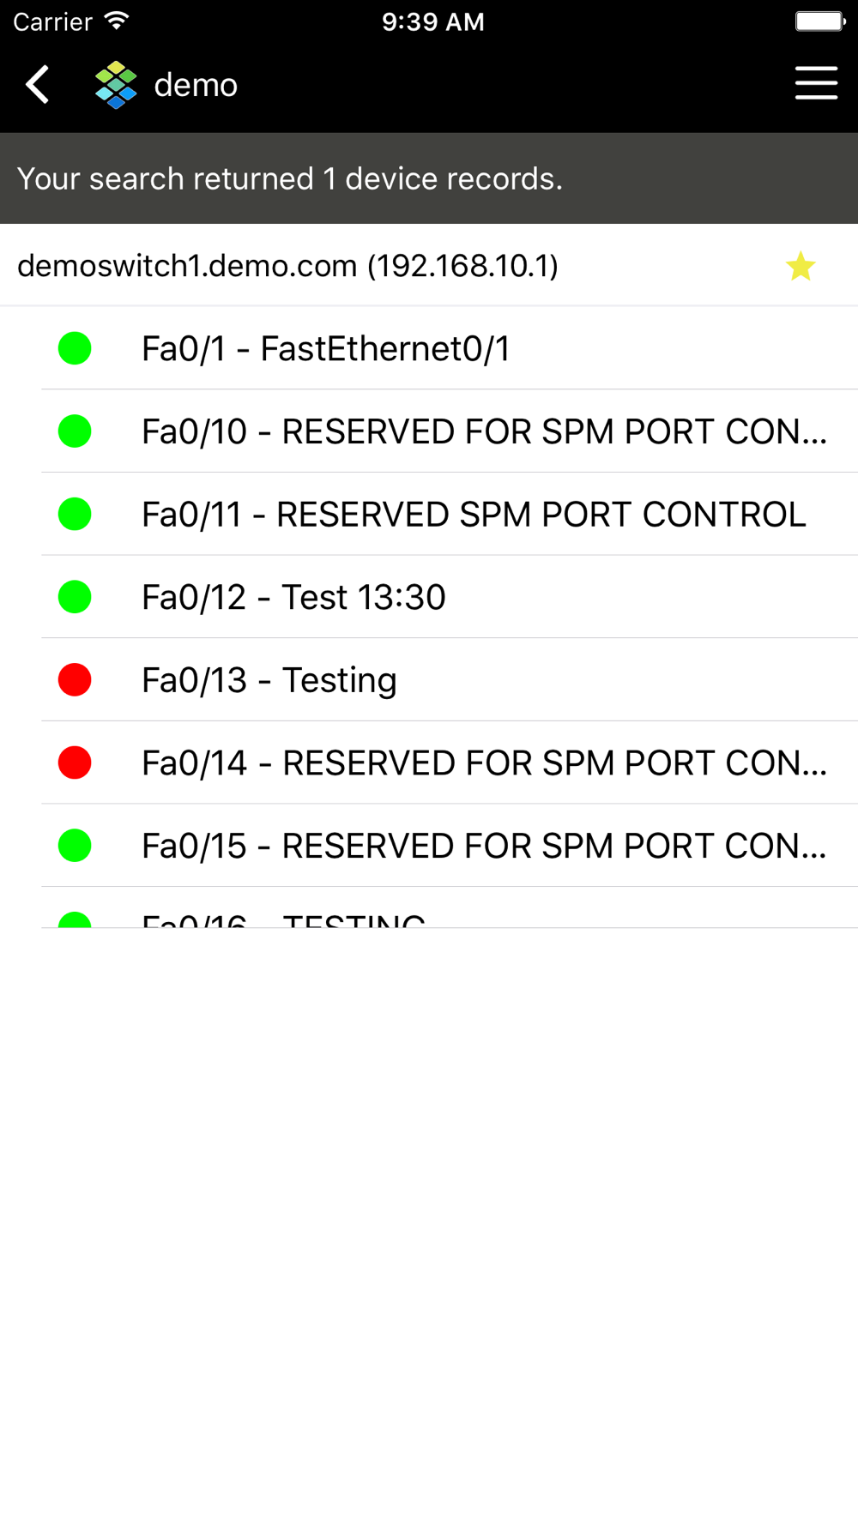
Task: Tap red status dot for Fa0/13
Action: (75, 680)
